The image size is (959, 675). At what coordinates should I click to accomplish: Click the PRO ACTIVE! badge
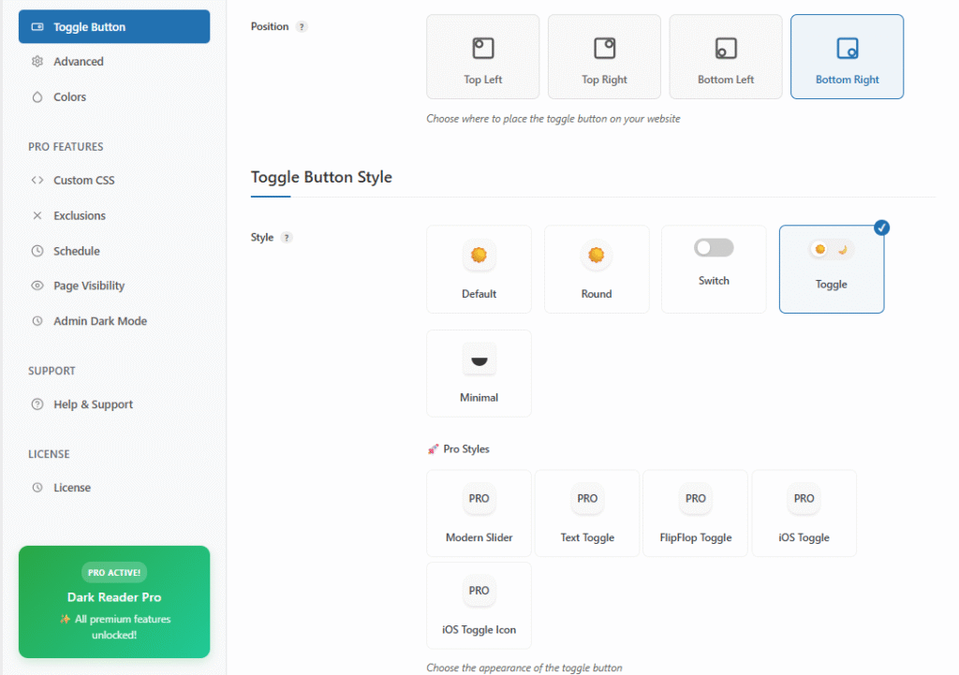click(x=114, y=573)
